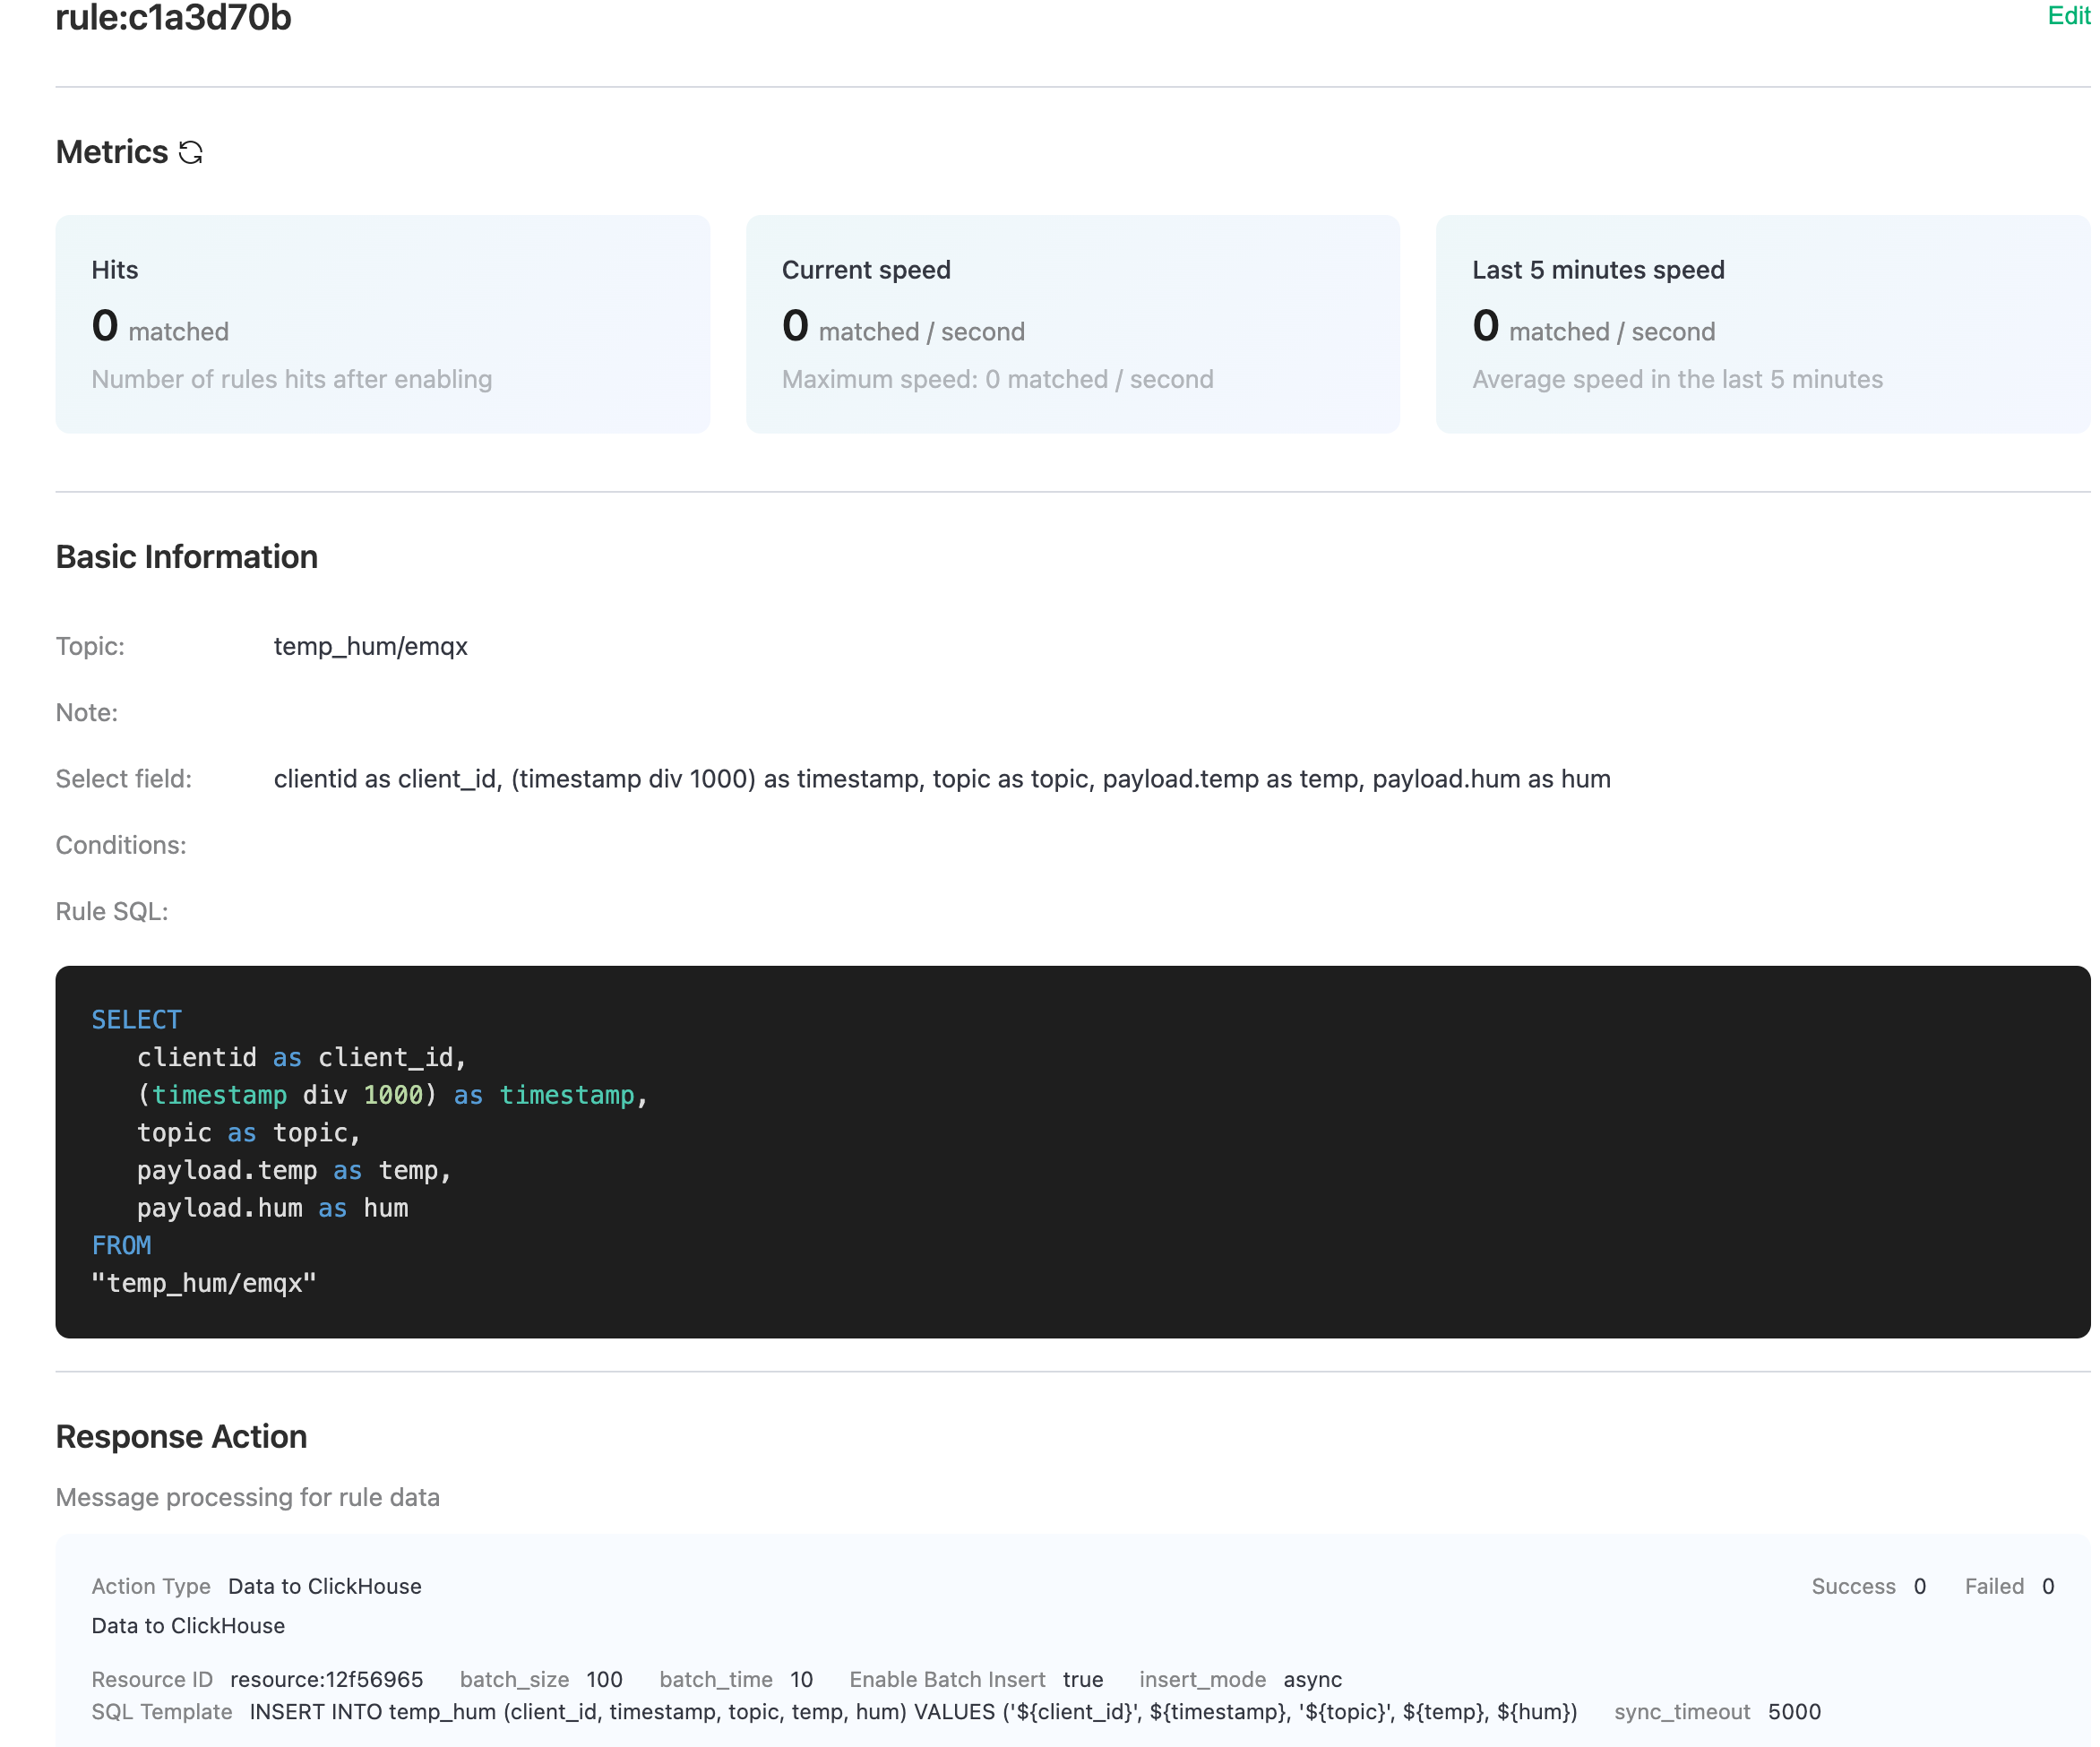Image resolution: width=2100 pixels, height=1747 pixels.
Task: Click the Enable Batch Insert true value
Action: point(1083,1680)
